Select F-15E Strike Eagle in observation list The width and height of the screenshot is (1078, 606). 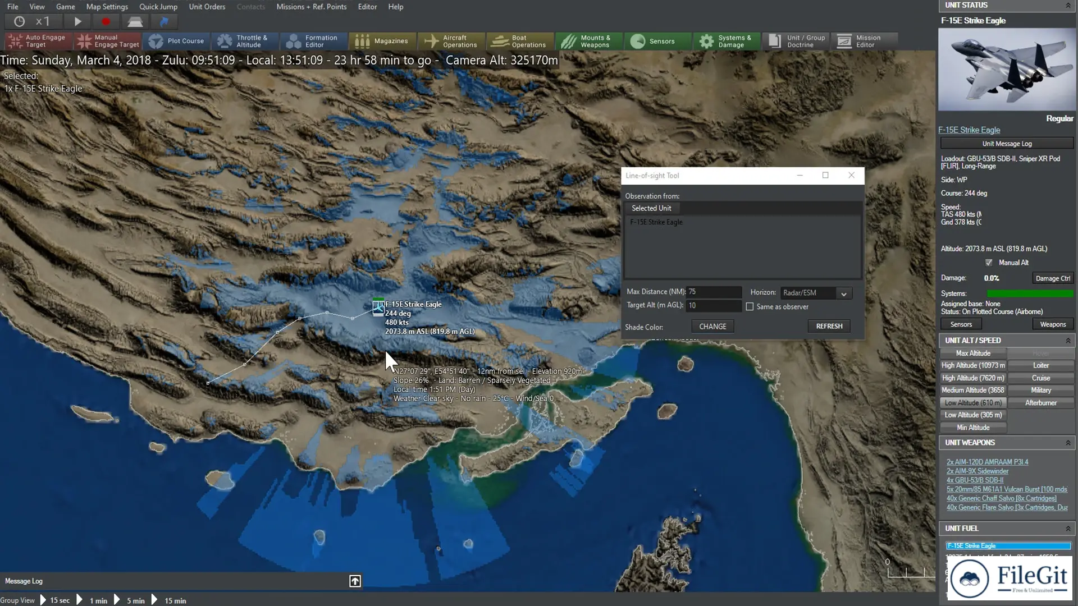pos(656,222)
